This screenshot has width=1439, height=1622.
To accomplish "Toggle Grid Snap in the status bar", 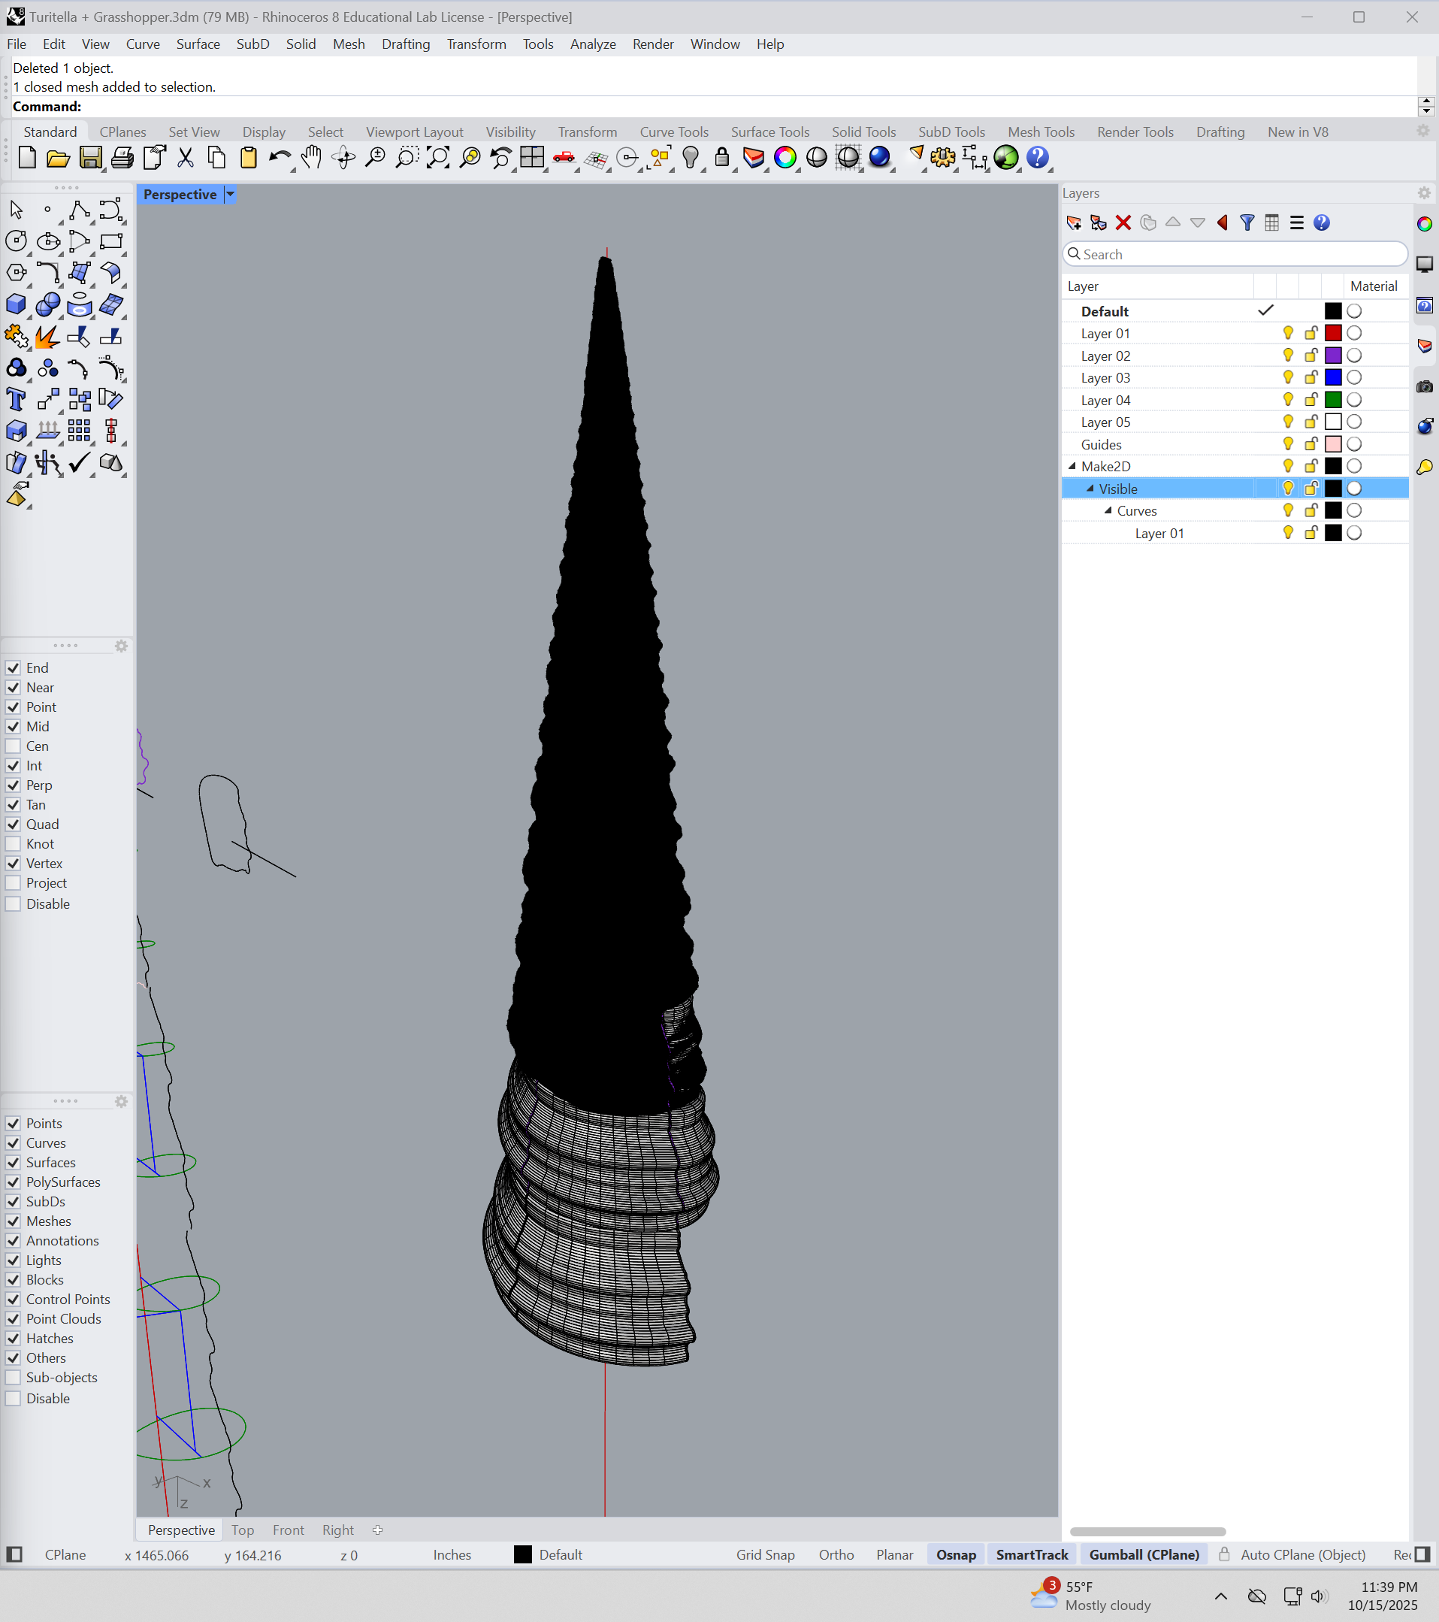I will pyautogui.click(x=765, y=1554).
